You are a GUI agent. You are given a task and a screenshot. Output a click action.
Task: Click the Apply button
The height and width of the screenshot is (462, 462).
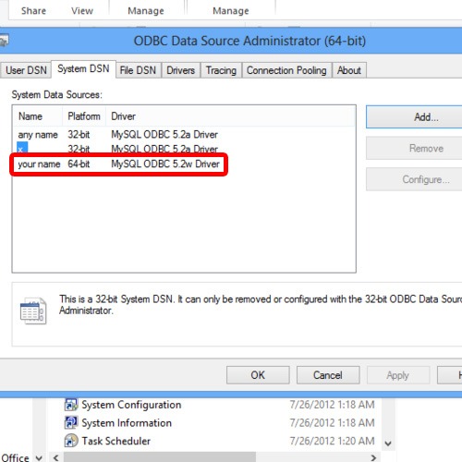[398, 375]
